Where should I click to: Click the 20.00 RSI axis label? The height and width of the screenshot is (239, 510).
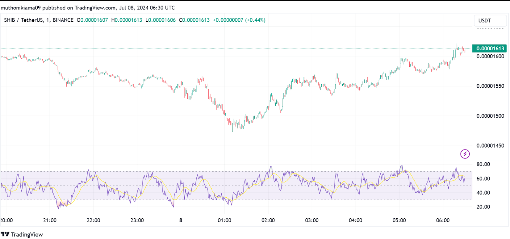click(483, 207)
